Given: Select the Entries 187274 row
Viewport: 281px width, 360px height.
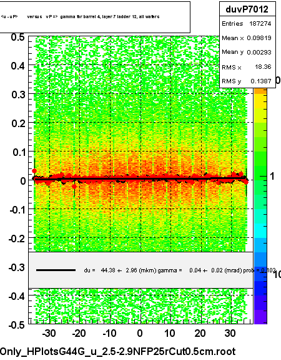Looking at the screenshot, I should 247,23.
